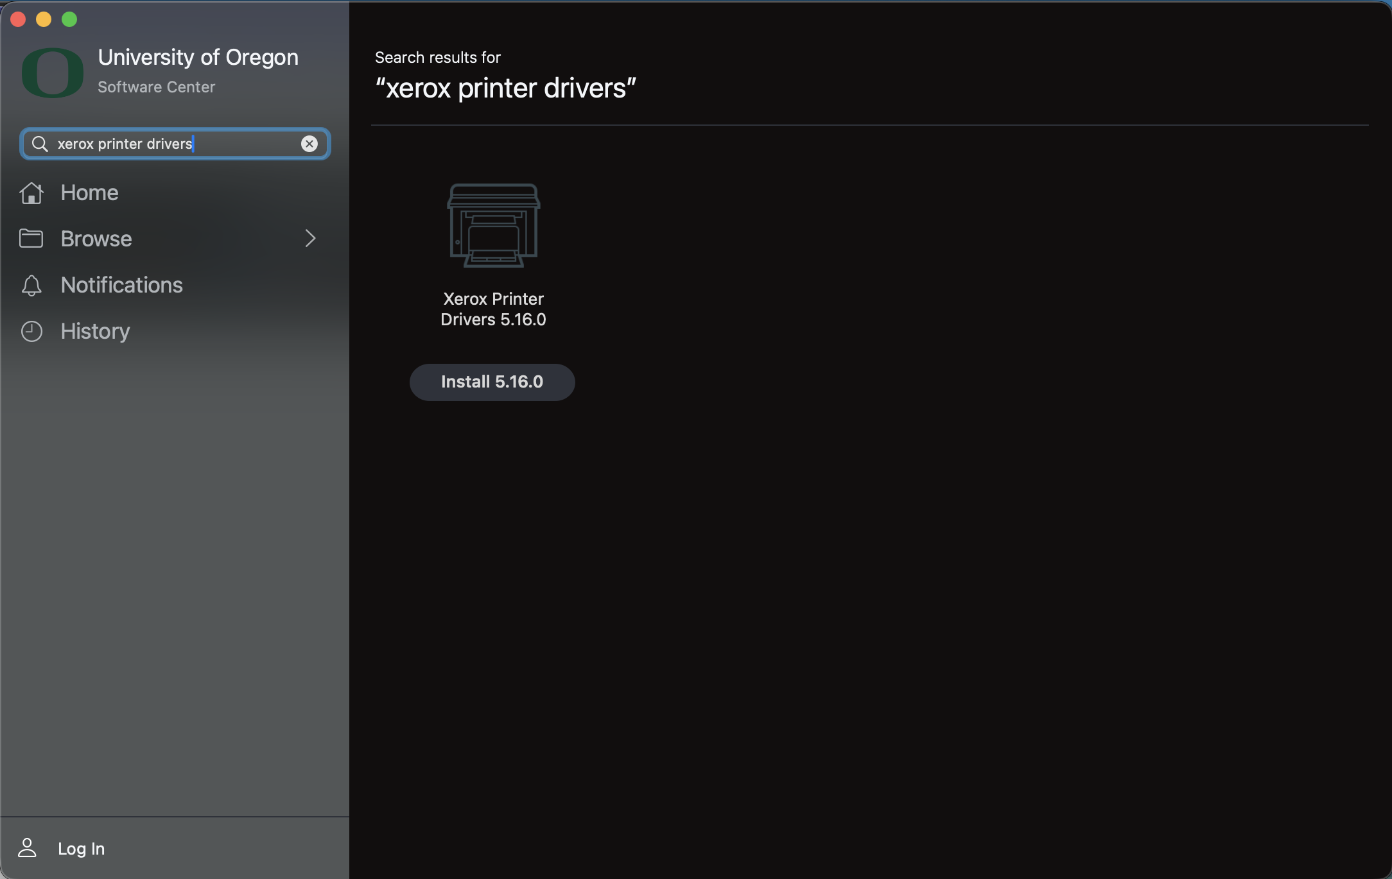Click the Log In link
Image resolution: width=1392 pixels, height=879 pixels.
(x=81, y=848)
